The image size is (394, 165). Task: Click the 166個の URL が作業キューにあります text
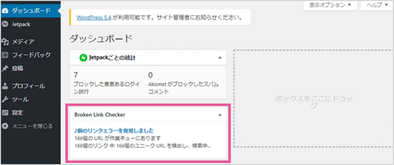pyautogui.click(x=118, y=138)
